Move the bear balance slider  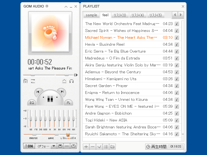(x=68, y=135)
